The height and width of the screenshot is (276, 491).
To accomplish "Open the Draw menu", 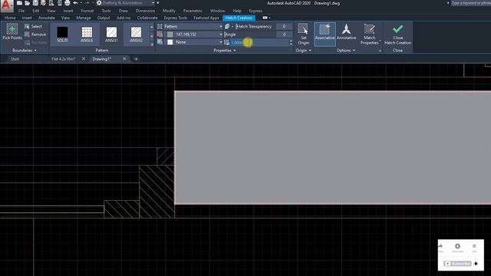I will pos(123,11).
